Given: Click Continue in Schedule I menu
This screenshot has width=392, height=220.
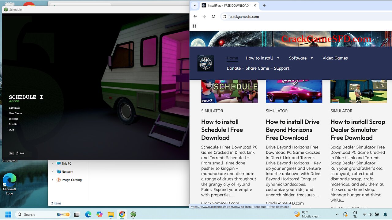Looking at the screenshot, I should pos(14,108).
